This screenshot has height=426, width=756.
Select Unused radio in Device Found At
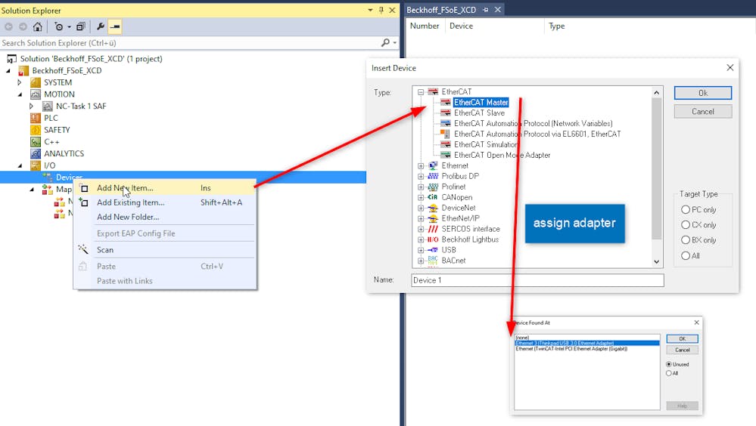click(x=669, y=364)
